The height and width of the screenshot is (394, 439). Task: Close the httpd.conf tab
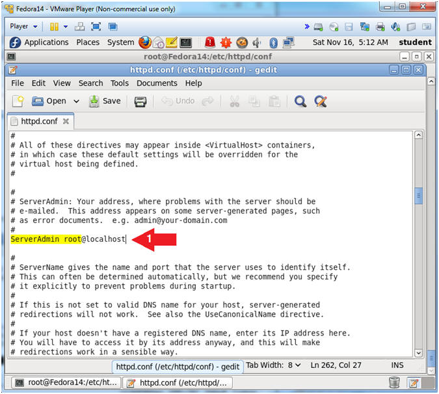tap(66, 121)
